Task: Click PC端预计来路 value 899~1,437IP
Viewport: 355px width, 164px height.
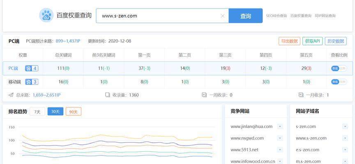Action: [68, 41]
